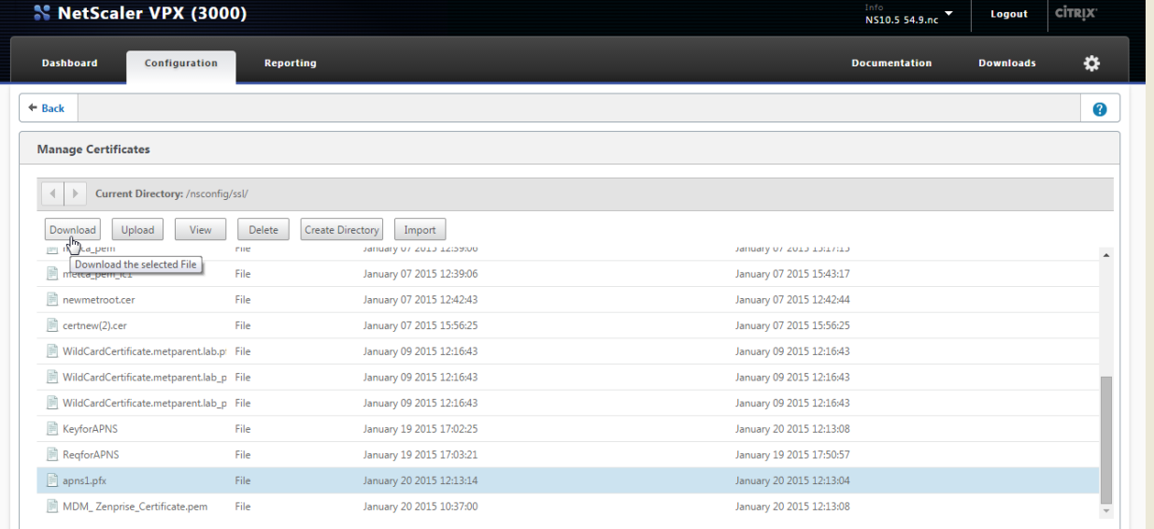Screen dimensions: 1154x529
Task: Click the file icon beside newmetroot.cer
Action: coord(52,300)
